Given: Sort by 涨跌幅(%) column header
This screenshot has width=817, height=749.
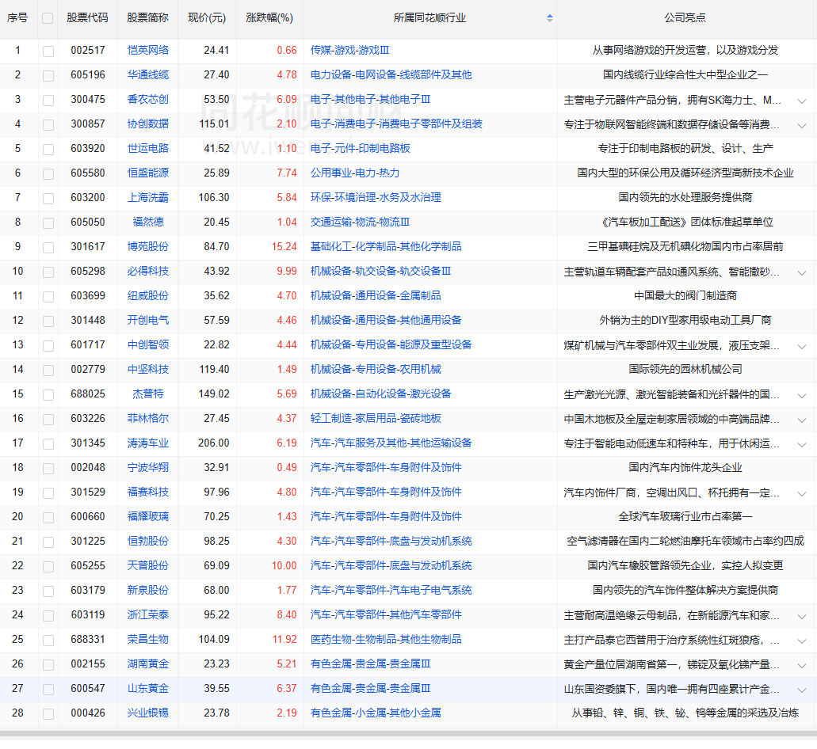Looking at the screenshot, I should (x=269, y=17).
